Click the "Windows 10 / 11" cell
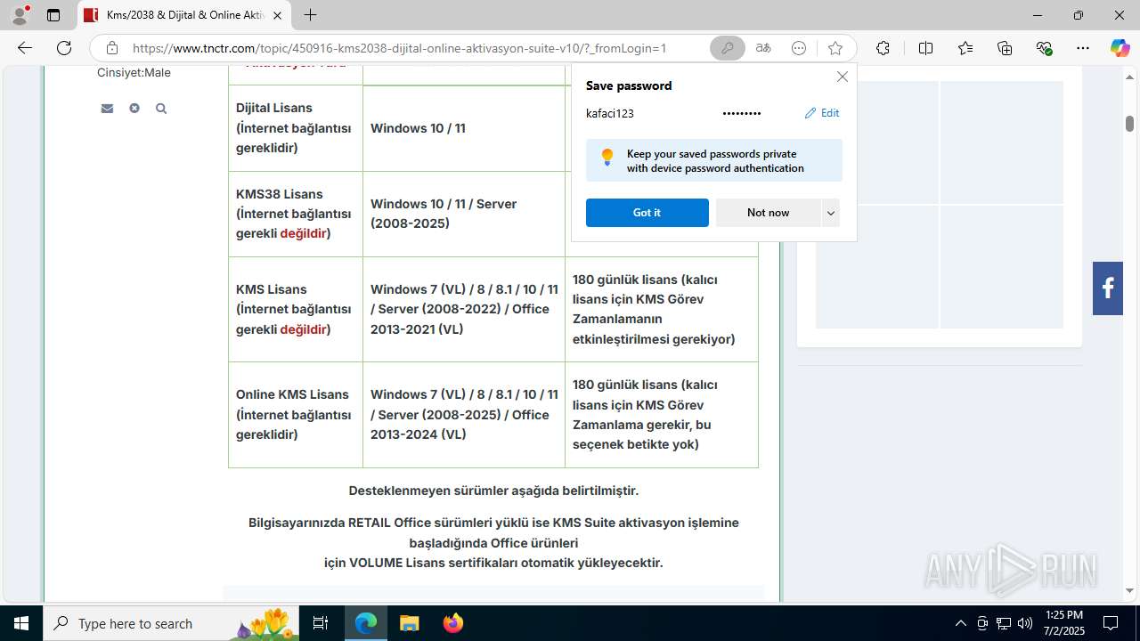This screenshot has width=1140, height=641. click(x=464, y=128)
